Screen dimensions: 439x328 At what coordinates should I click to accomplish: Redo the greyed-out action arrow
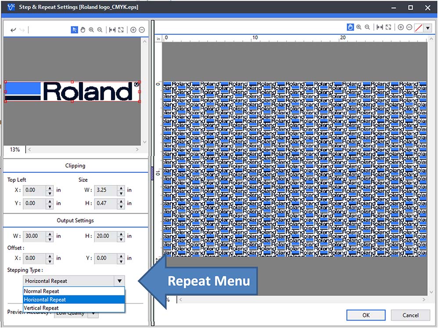22,30
